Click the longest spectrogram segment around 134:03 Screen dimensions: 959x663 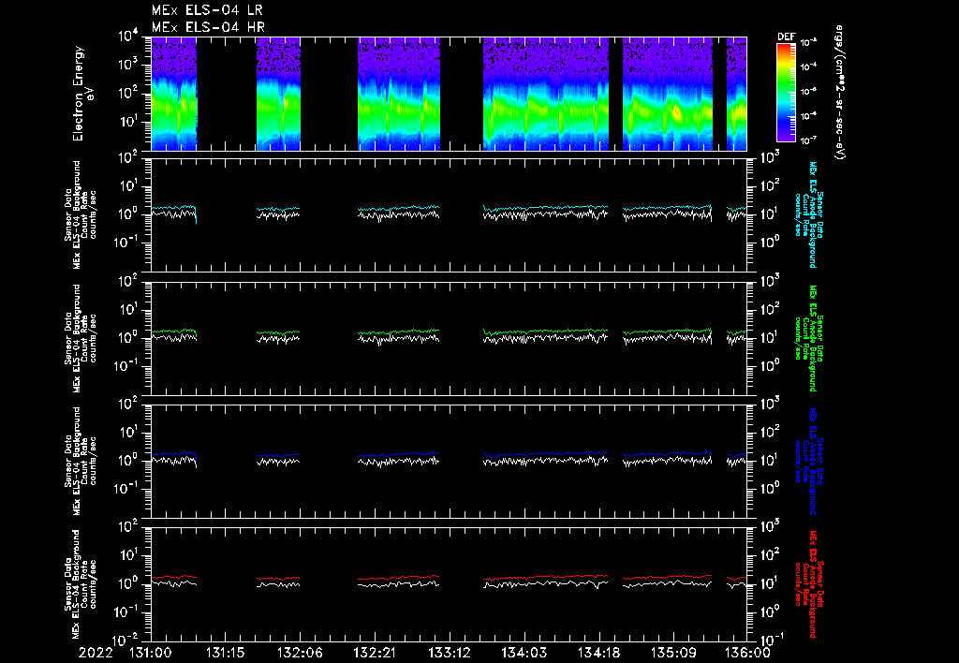click(x=546, y=94)
